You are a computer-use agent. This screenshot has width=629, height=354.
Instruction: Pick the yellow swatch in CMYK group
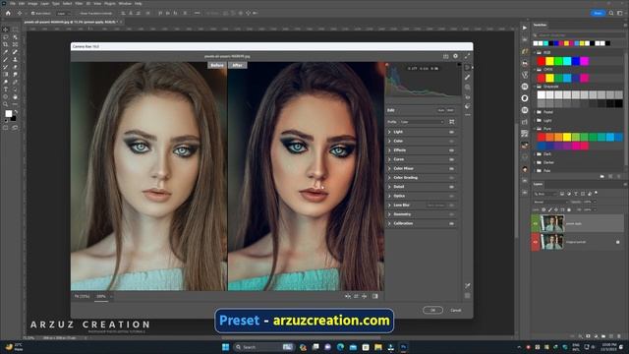point(549,78)
